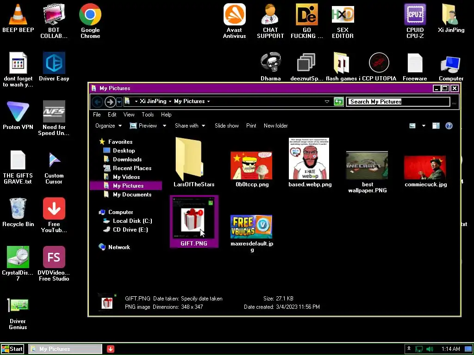Select the best wallpaper.PNG thumbnail
The height and width of the screenshot is (355, 474).
pos(367,172)
